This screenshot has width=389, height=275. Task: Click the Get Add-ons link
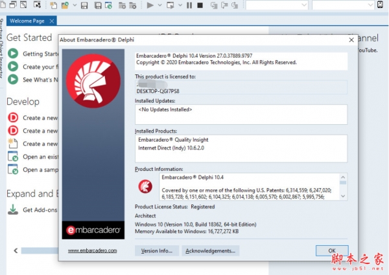pos(40,210)
